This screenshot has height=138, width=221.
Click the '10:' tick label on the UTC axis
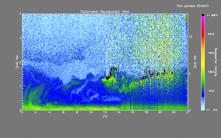(x=91, y=112)
